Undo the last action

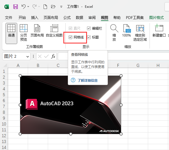[24, 7]
